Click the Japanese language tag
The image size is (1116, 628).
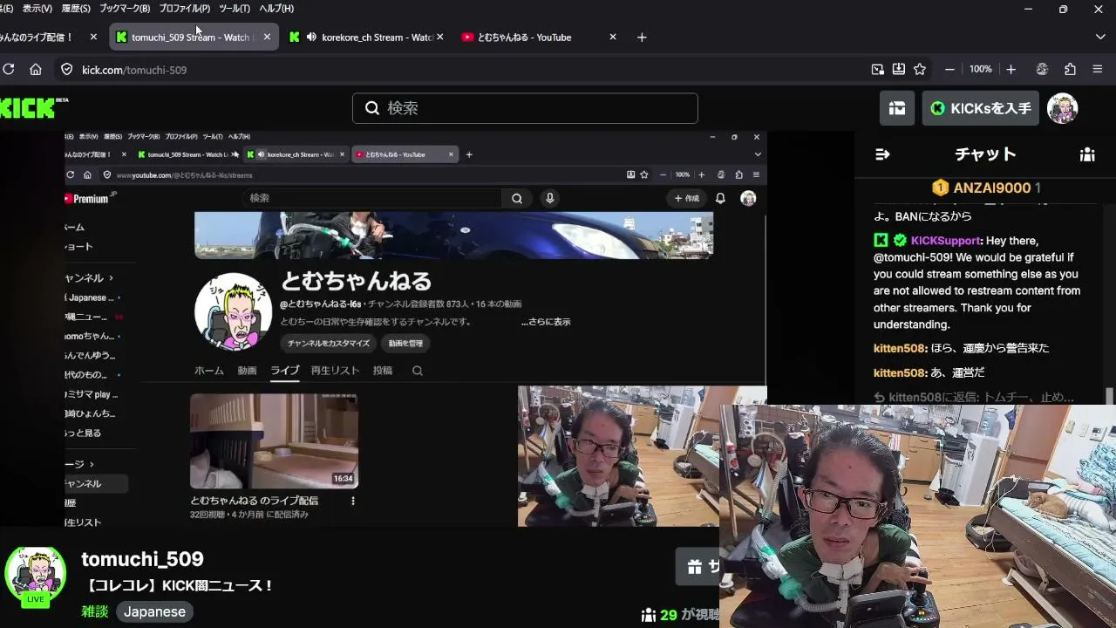click(x=154, y=611)
